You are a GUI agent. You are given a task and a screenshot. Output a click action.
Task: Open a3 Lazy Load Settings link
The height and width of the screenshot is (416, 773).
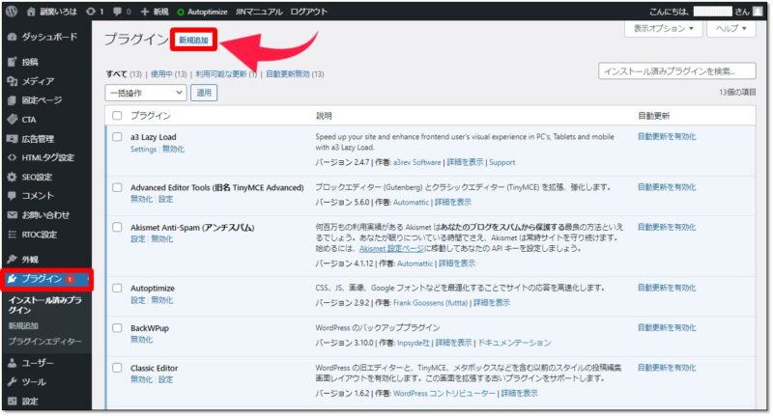point(143,150)
